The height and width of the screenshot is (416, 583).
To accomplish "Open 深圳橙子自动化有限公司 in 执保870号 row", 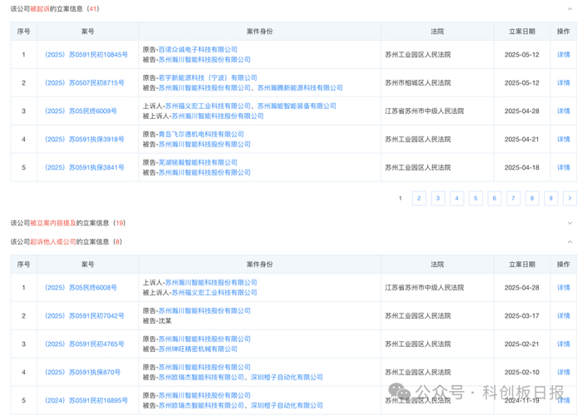I will (x=287, y=378).
